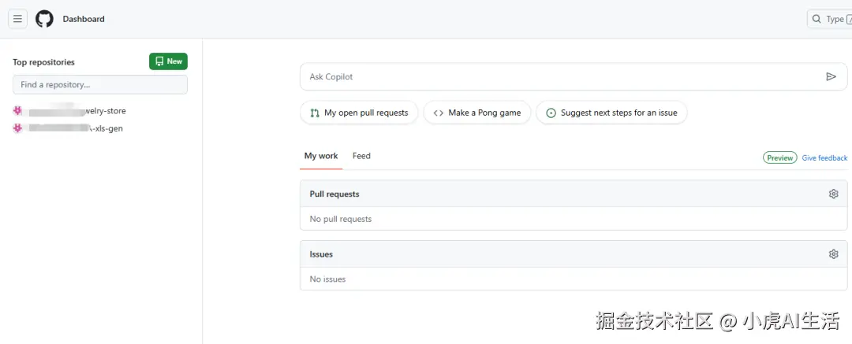Open Issues section settings gear
The image size is (852, 344).
833,254
